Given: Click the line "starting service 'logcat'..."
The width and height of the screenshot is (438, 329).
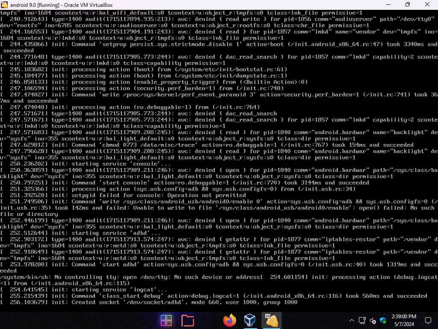Looking at the screenshot, I should click(83, 290).
